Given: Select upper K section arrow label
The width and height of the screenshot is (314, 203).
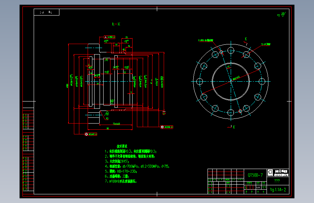Looking at the screenshot, I should 246,39.
